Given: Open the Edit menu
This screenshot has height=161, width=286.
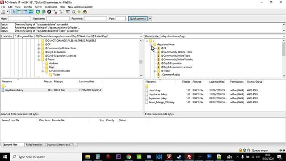Looking at the screenshot, I should [10, 7].
